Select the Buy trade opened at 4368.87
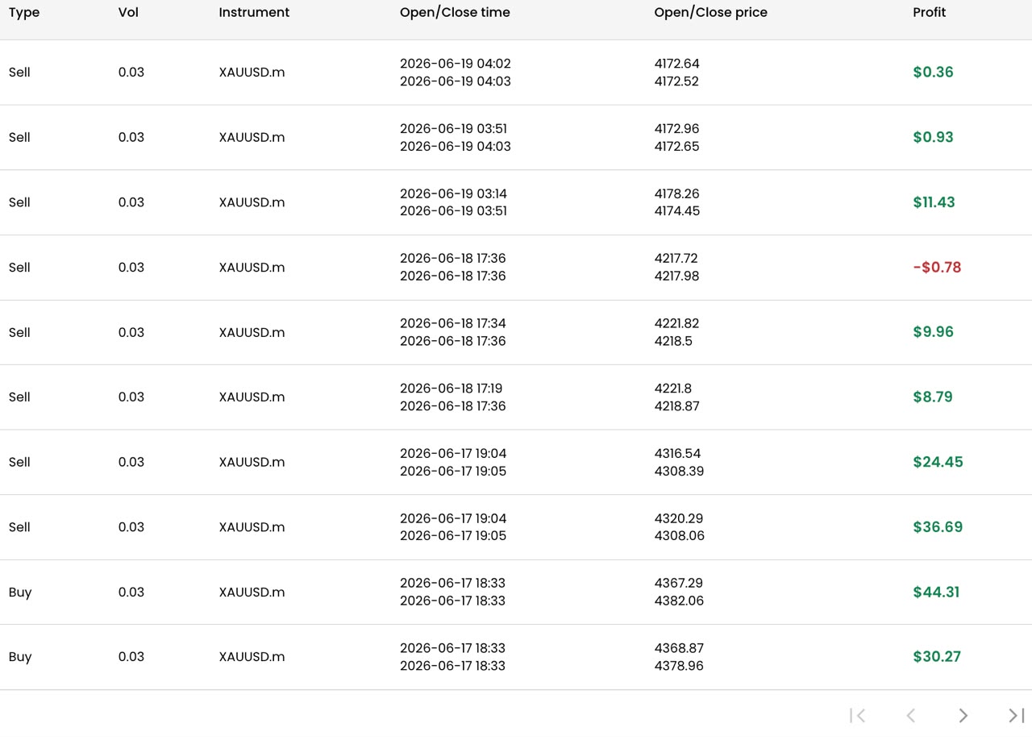Image resolution: width=1032 pixels, height=740 pixels. [516, 657]
